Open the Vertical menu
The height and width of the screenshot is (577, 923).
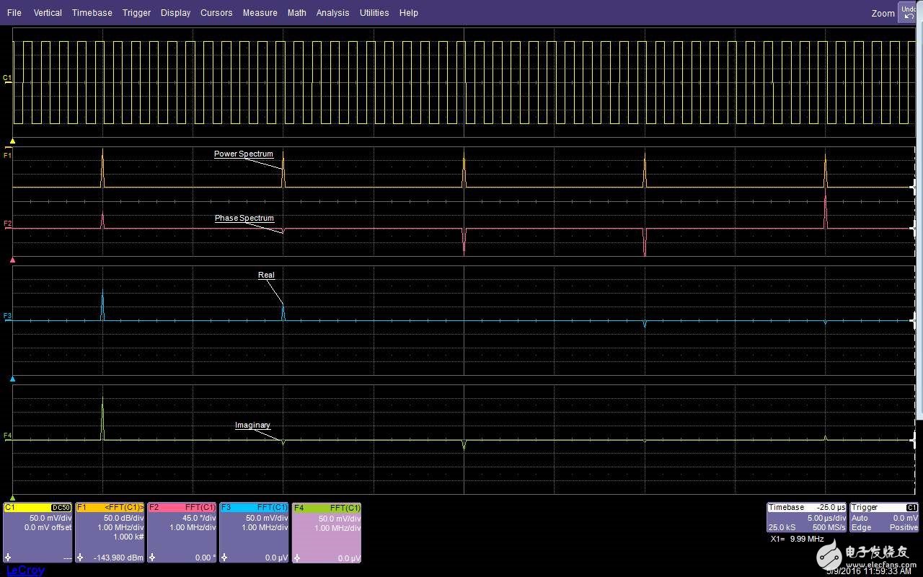click(48, 13)
